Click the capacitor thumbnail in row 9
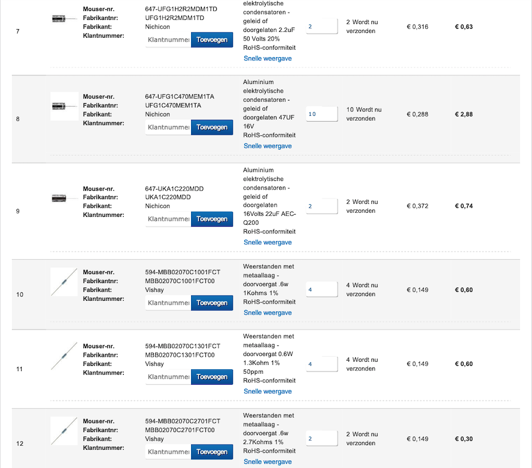 [64, 198]
